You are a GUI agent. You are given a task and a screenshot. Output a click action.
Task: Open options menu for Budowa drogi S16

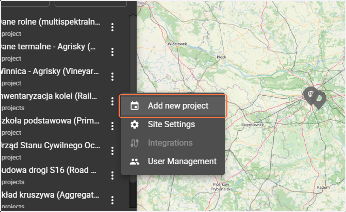[x=112, y=175]
